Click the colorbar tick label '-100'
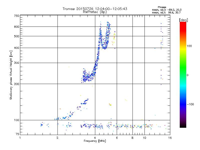 190,104
